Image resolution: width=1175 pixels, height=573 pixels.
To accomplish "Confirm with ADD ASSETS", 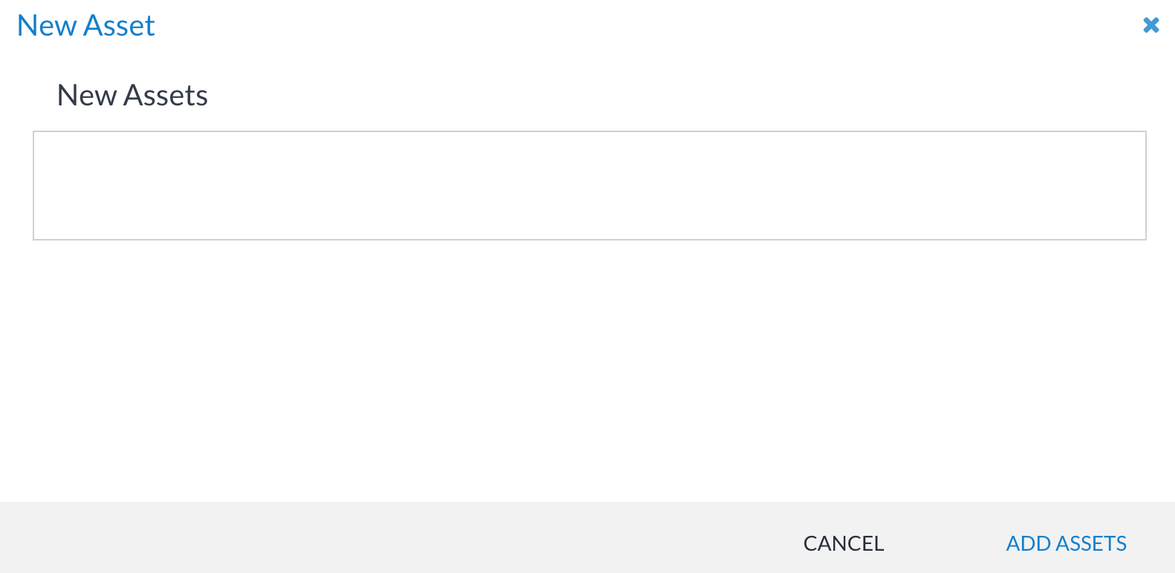I will click(1066, 543).
